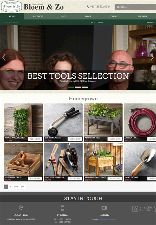156x225 pixels.
Task: Add Wood Wall Planter to cart
Action: click(35, 139)
